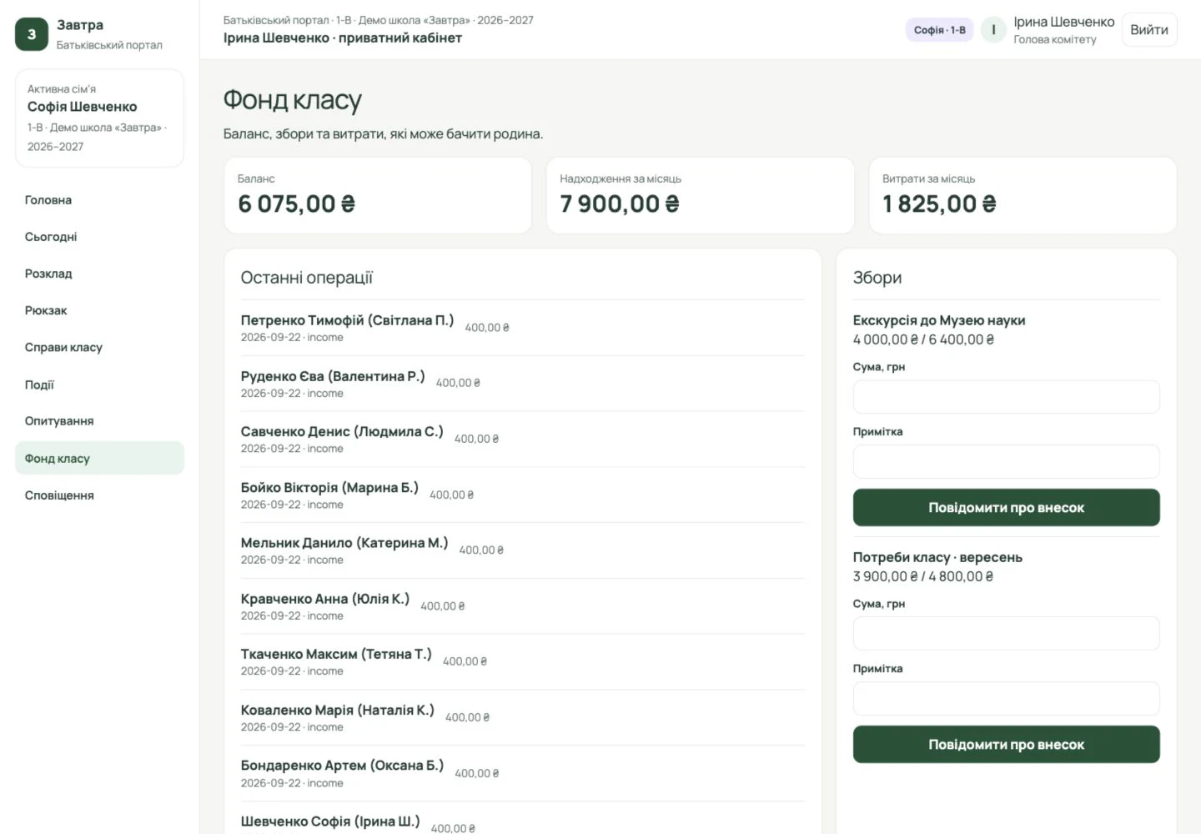The width and height of the screenshot is (1201, 834).
Task: Click the Ірина Шевченко name in the header
Action: [x=1063, y=22]
